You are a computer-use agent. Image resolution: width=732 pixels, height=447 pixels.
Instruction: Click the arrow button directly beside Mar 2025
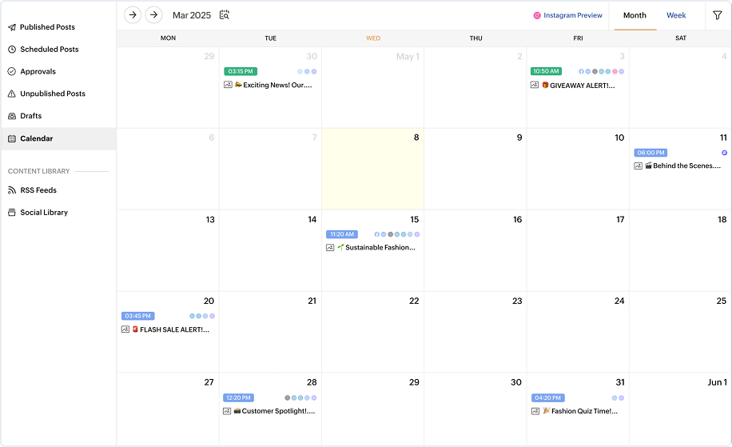point(153,15)
